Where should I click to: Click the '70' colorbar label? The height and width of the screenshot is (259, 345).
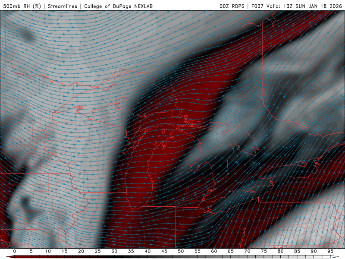pos(247,251)
